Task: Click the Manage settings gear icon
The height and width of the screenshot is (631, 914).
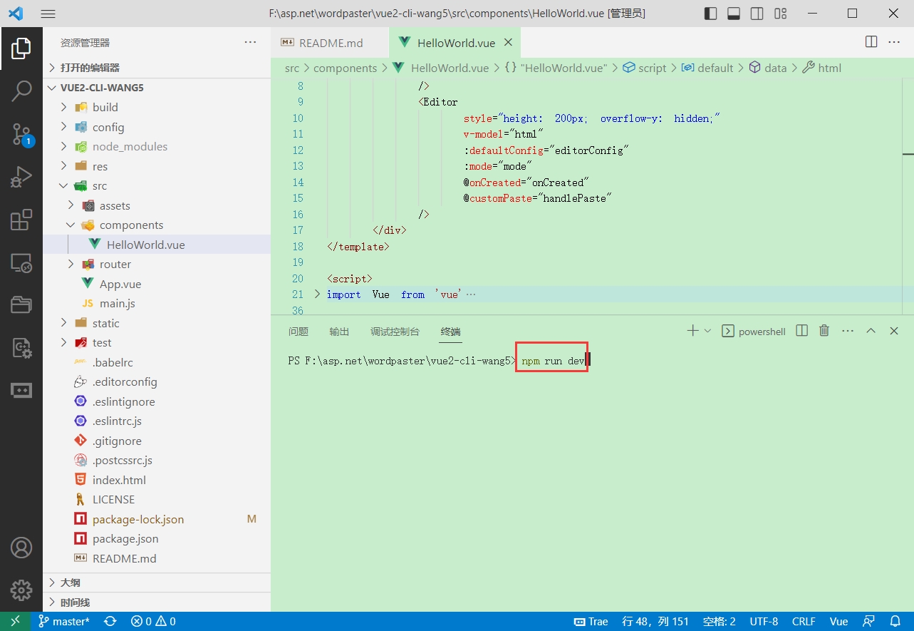Action: 21,590
